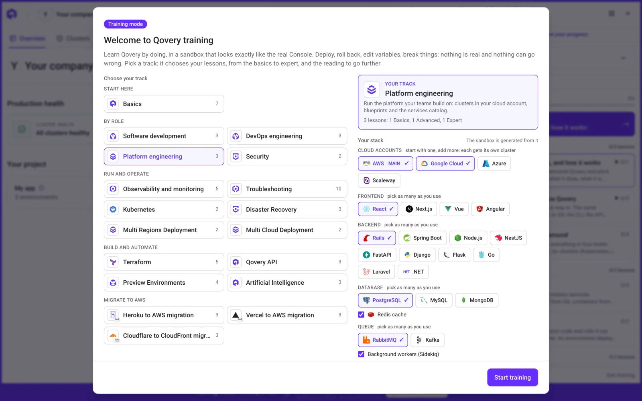
Task: Click the Qovery API track icon
Action: click(236, 262)
